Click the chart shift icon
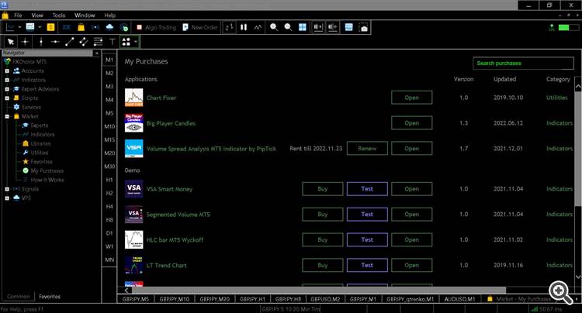This screenshot has width=582, height=313. coord(333,27)
